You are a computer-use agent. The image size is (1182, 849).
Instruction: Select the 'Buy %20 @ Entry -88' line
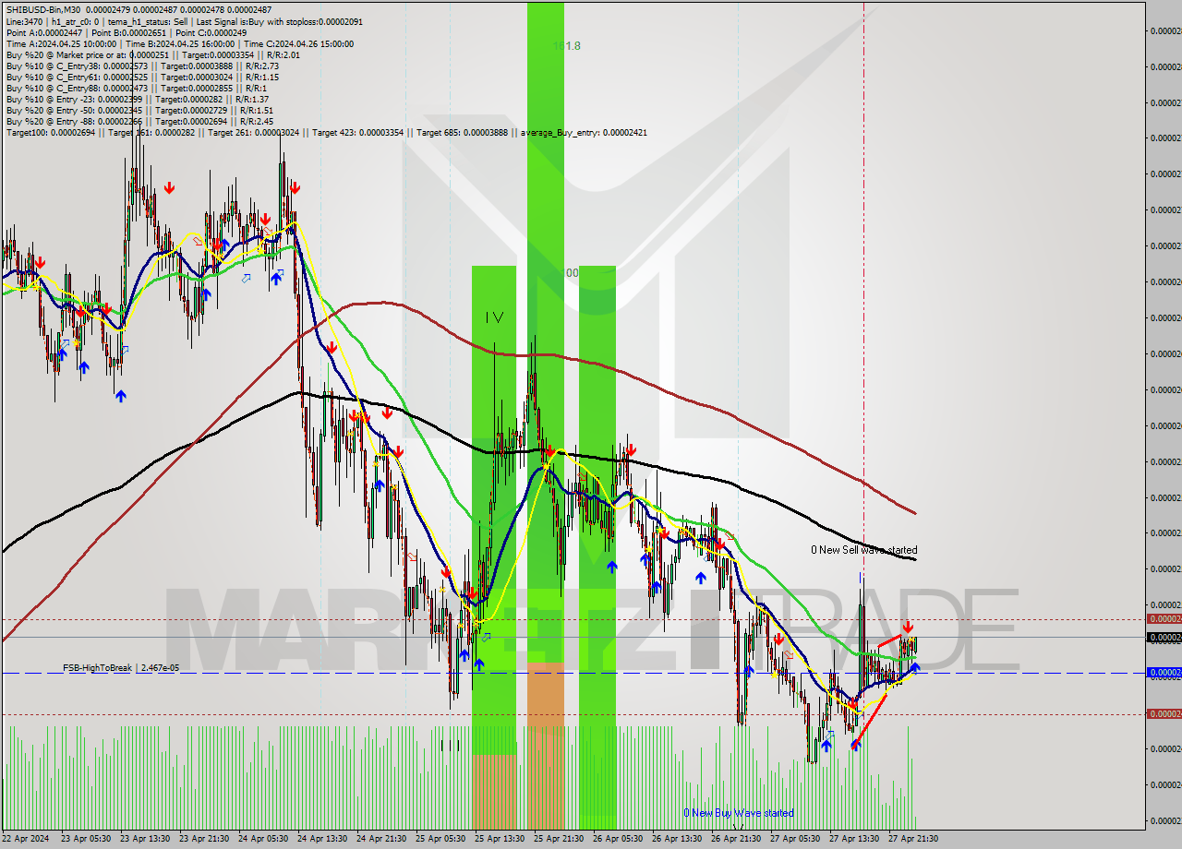[x=139, y=121]
